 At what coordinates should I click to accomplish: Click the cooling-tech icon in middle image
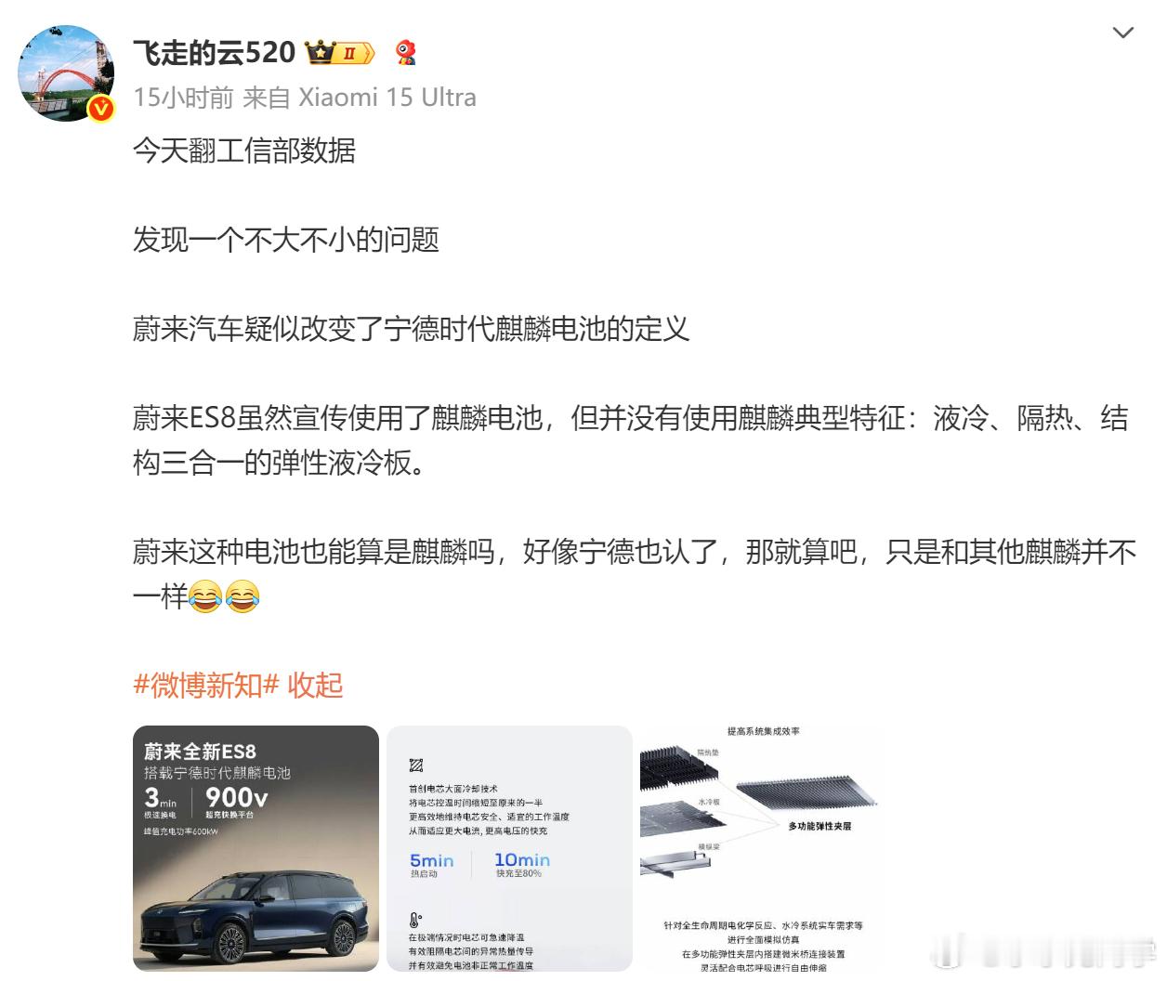(415, 765)
